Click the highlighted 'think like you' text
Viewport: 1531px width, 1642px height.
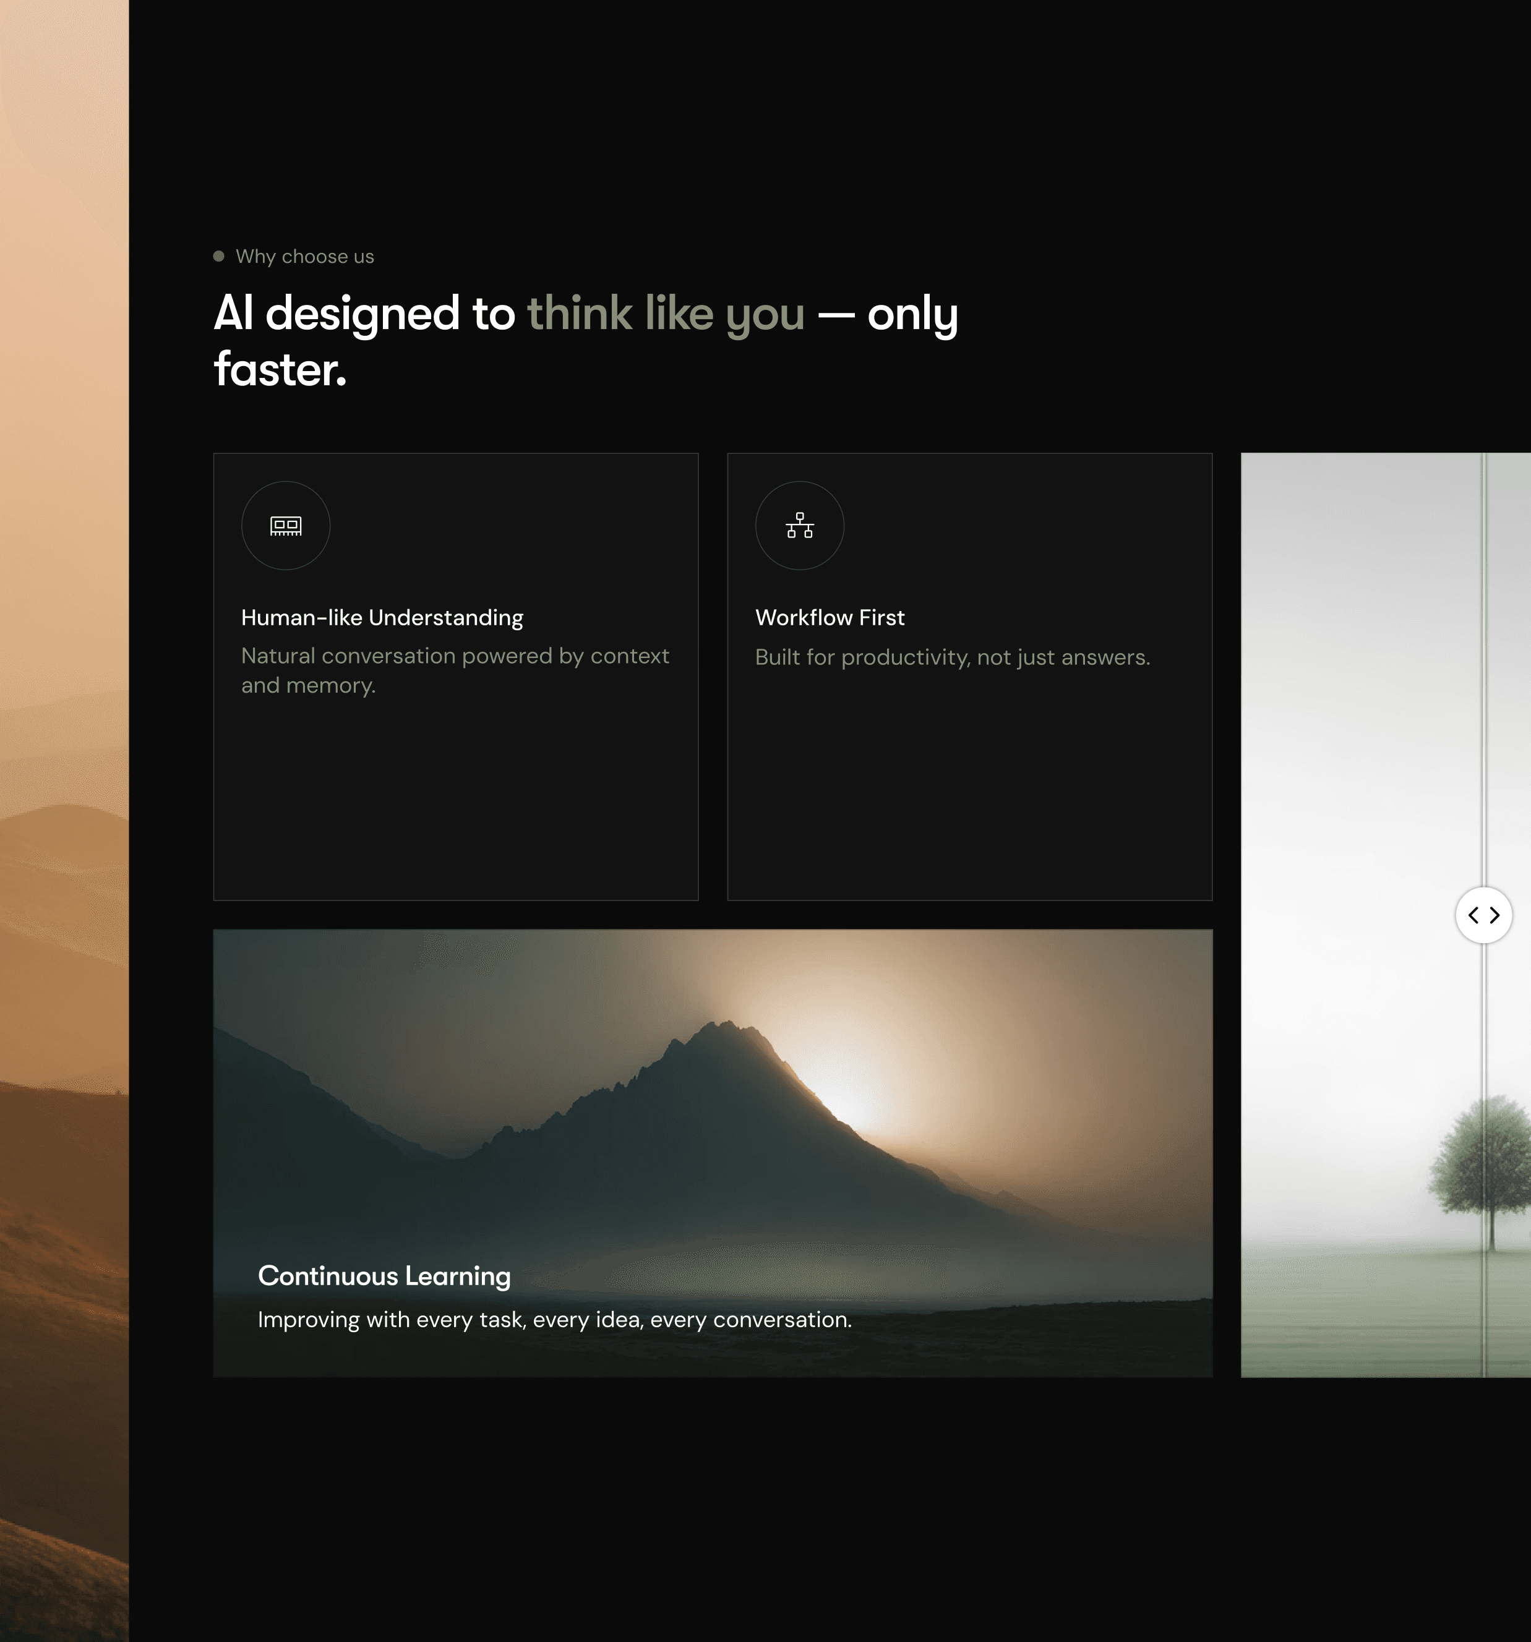pyautogui.click(x=665, y=314)
